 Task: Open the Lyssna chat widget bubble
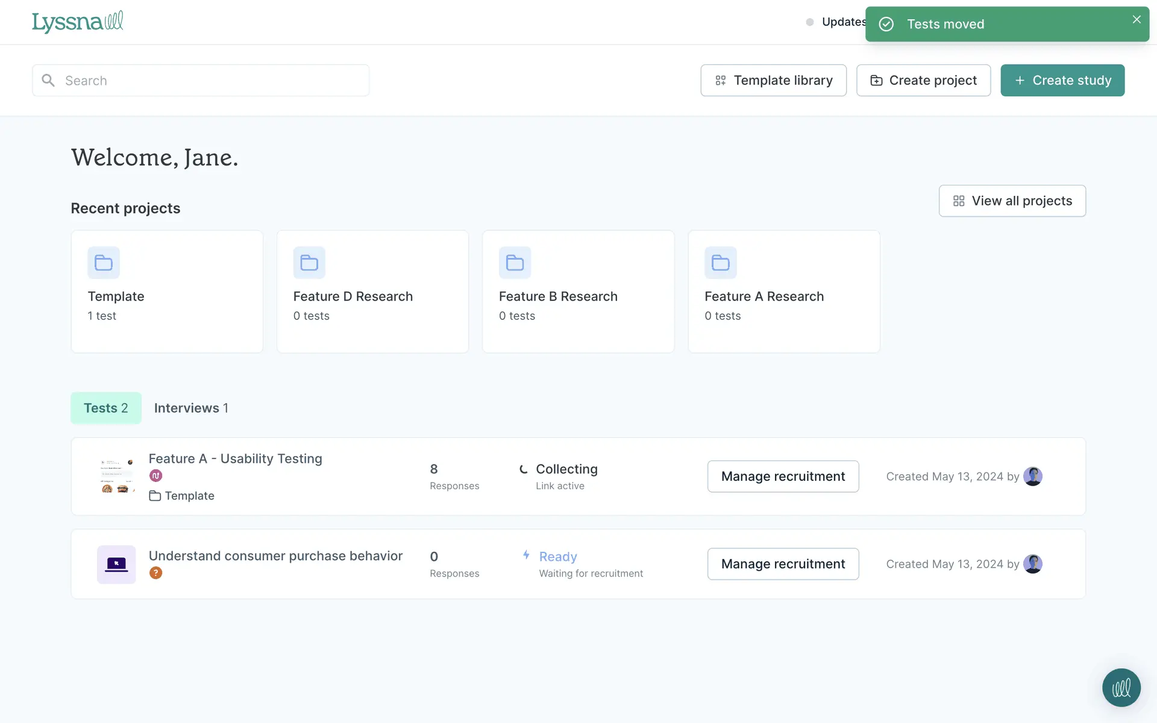[1121, 687]
